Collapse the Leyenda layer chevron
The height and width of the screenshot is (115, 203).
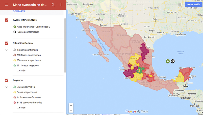pyautogui.click(x=7, y=87)
